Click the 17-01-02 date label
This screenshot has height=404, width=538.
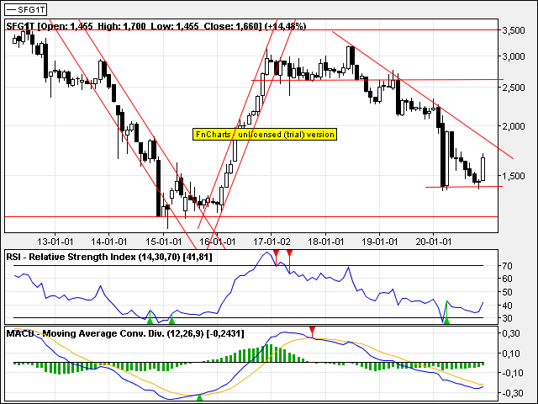pos(272,242)
